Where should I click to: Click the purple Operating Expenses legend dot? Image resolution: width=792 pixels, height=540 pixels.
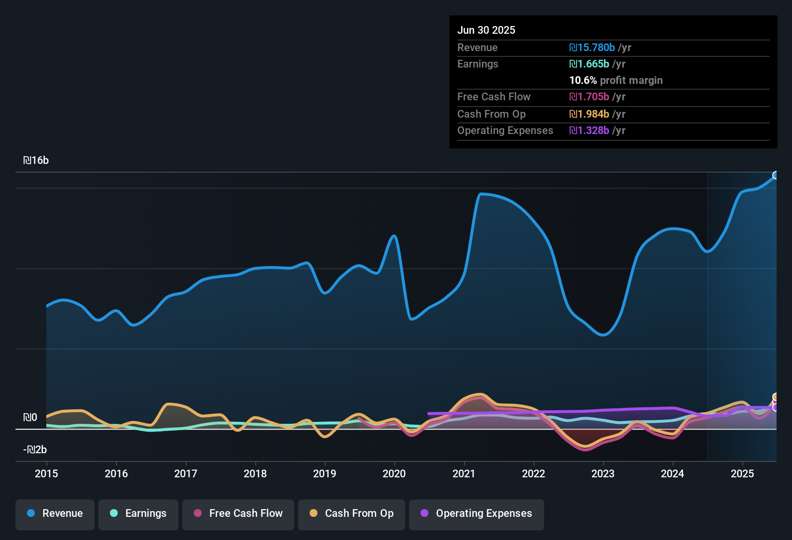424,513
